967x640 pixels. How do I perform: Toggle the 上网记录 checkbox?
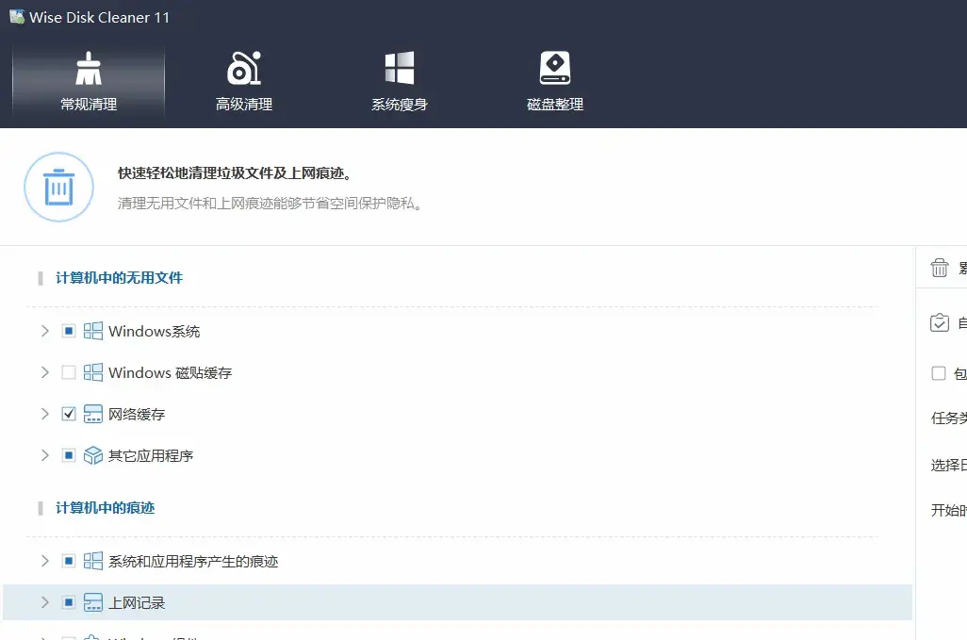pos(69,602)
